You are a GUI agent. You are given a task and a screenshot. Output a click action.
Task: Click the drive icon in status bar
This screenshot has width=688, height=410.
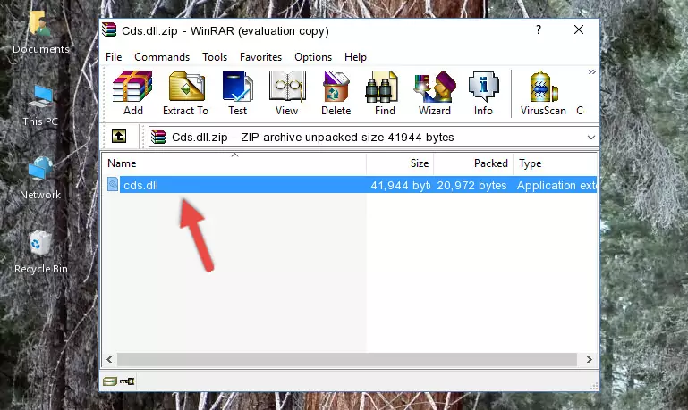[x=110, y=381]
